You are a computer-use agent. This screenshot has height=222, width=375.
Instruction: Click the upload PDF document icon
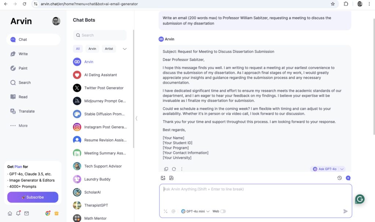171,178
